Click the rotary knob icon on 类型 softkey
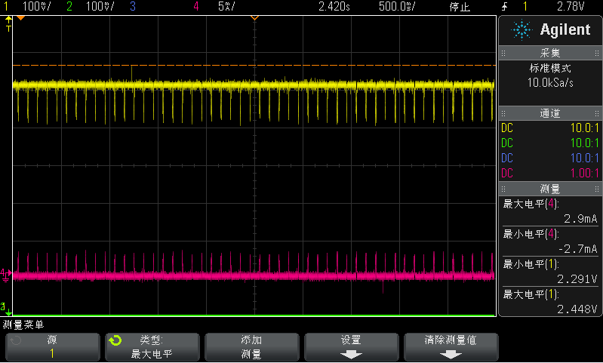The height and width of the screenshot is (363, 603). click(x=115, y=340)
